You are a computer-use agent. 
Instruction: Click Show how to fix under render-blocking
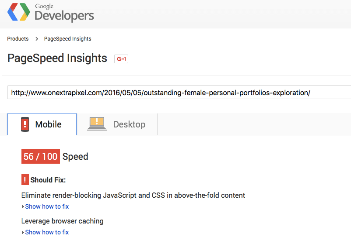click(47, 206)
